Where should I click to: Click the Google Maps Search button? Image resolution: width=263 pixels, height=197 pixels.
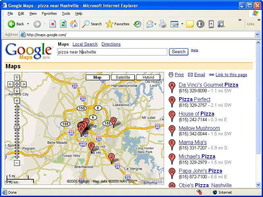point(179,52)
